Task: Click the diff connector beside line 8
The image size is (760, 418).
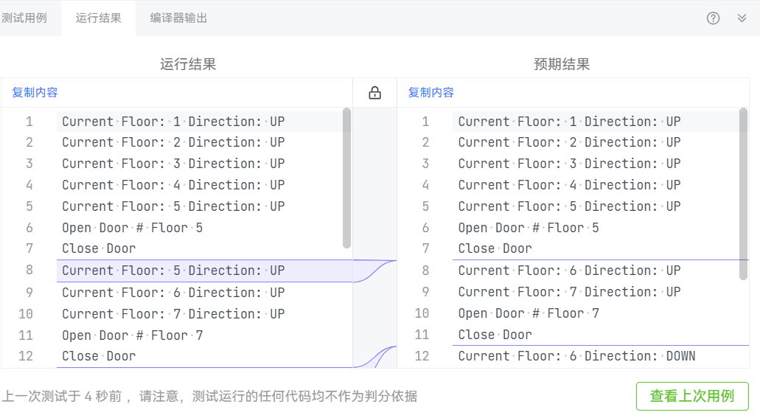Action: click(x=374, y=271)
